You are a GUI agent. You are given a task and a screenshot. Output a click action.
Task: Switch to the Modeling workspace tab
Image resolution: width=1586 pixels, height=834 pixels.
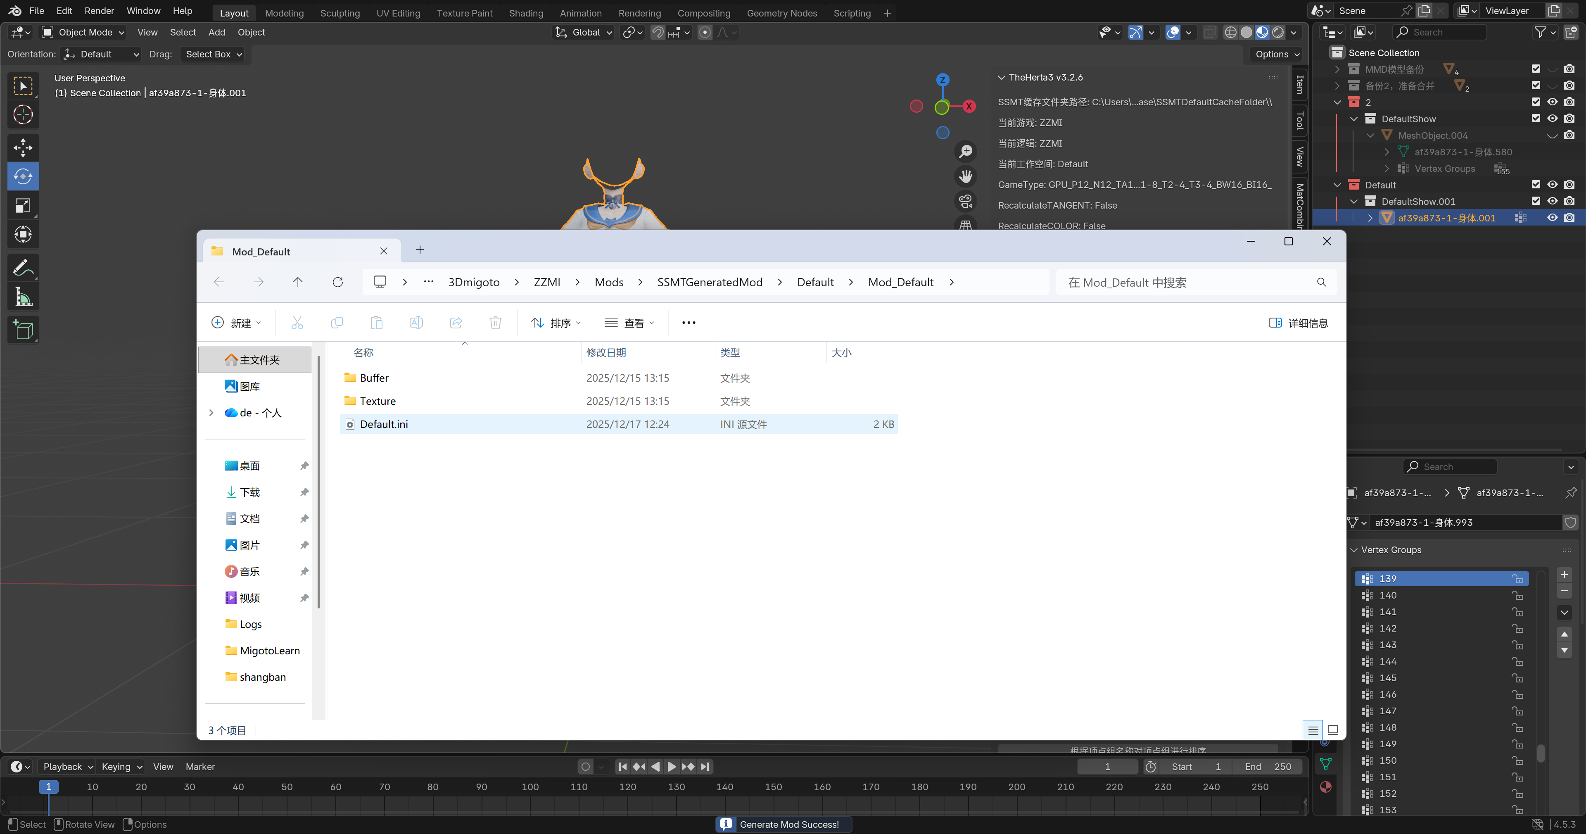pos(285,13)
